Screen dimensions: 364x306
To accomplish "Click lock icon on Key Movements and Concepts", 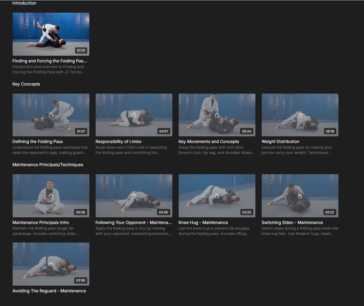I will pos(217,115).
